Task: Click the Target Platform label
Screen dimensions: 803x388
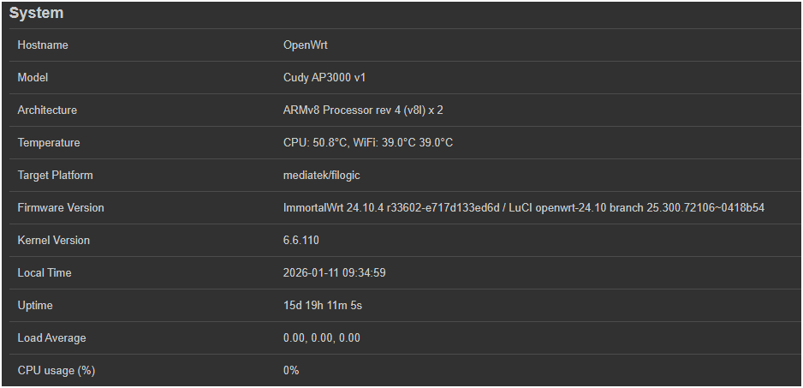Action: (x=56, y=175)
